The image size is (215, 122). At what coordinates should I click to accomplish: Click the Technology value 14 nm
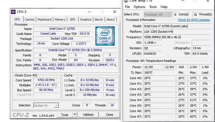41,43
